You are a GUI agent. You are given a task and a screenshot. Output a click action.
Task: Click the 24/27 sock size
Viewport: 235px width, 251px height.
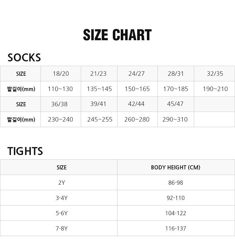click(x=137, y=74)
